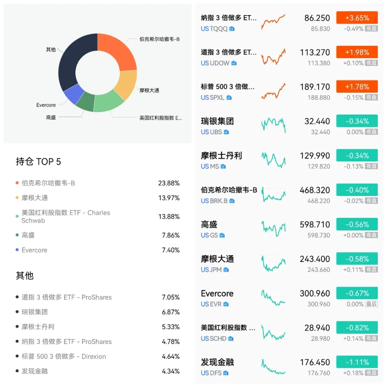
Task: Tap the -0.67% change badge for Evercore
Action: (357, 293)
